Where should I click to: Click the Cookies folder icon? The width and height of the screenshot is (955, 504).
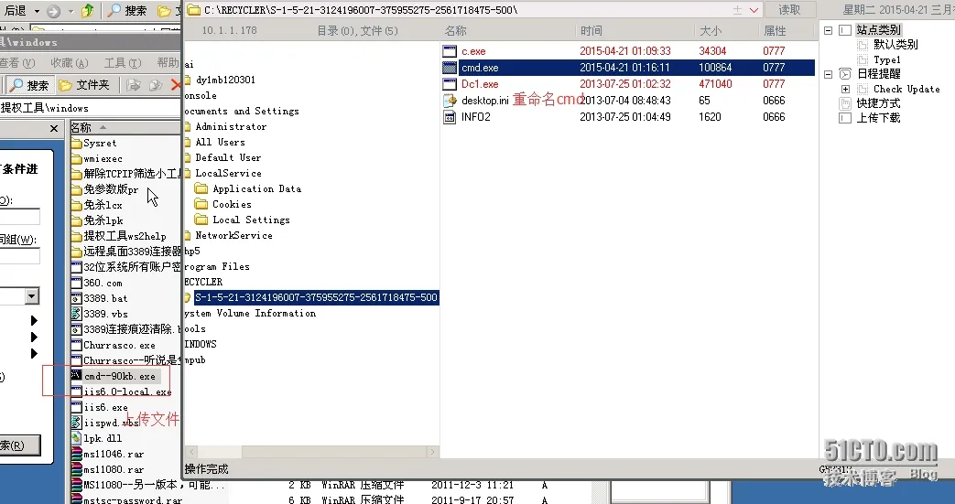pyautogui.click(x=201, y=204)
